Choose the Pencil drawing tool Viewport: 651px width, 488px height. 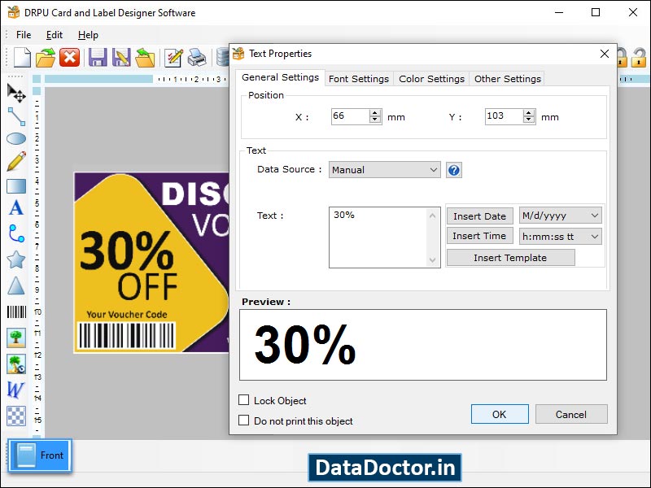point(18,162)
